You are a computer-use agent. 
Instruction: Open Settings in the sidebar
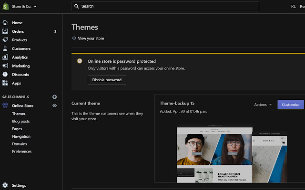(19, 186)
